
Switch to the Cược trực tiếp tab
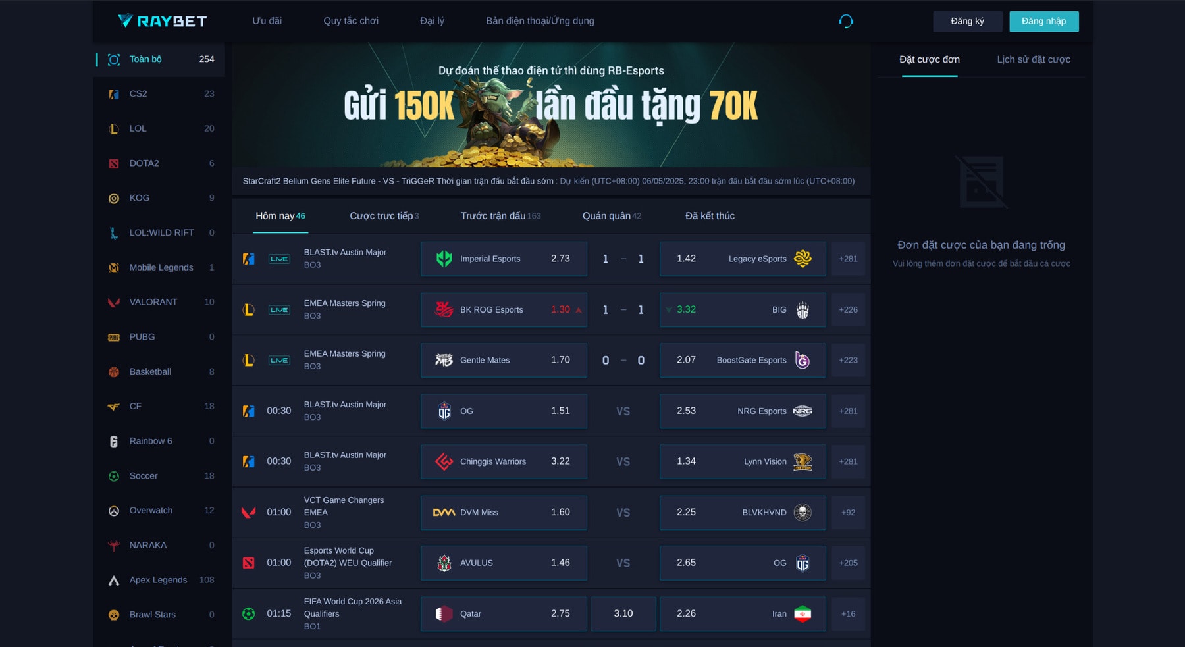point(384,216)
